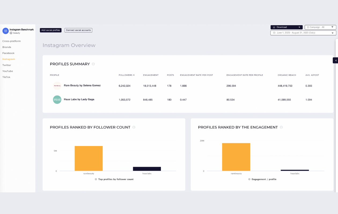
Task: Open the Campaign - All dropdown
Action: click(320, 27)
